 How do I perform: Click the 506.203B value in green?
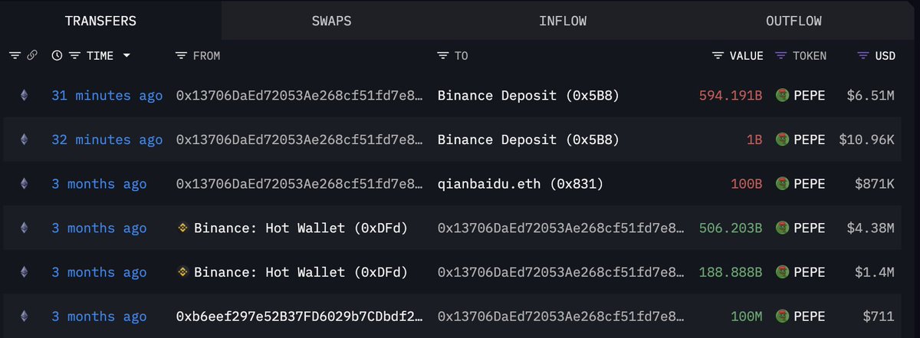731,228
